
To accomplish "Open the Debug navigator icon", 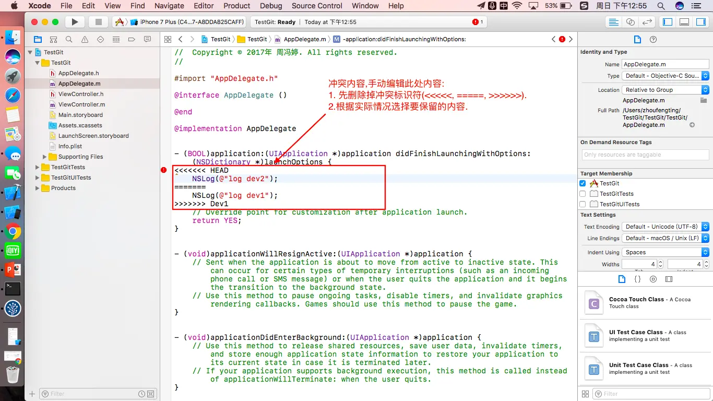I will (x=116, y=39).
